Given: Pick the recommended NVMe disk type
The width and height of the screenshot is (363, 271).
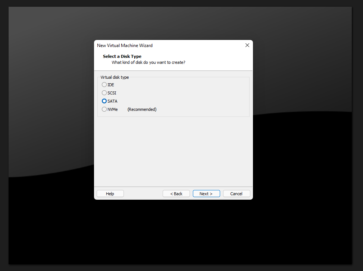Looking at the screenshot, I should click(110, 109).
